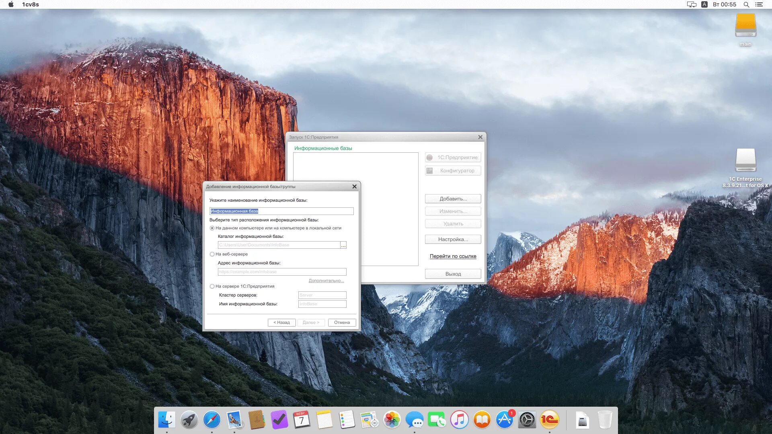The image size is (772, 434).
Task: Open the 1C app in the dock
Action: [x=549, y=420]
